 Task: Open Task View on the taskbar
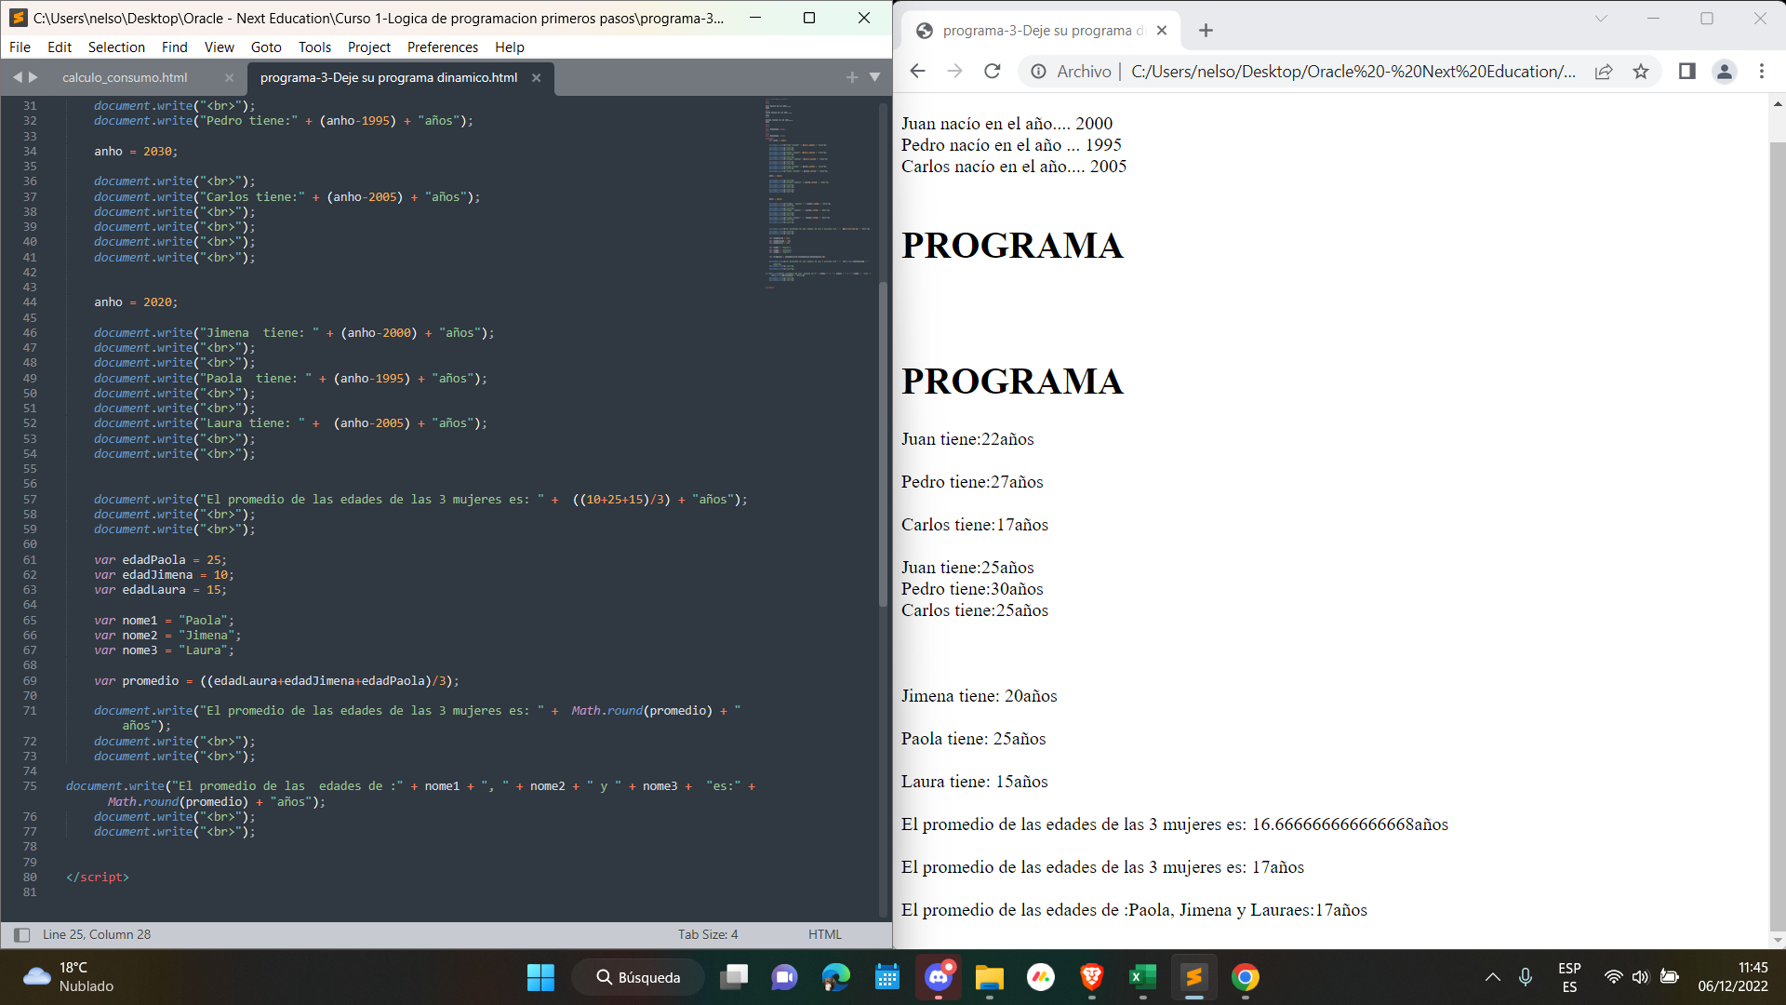[734, 977]
